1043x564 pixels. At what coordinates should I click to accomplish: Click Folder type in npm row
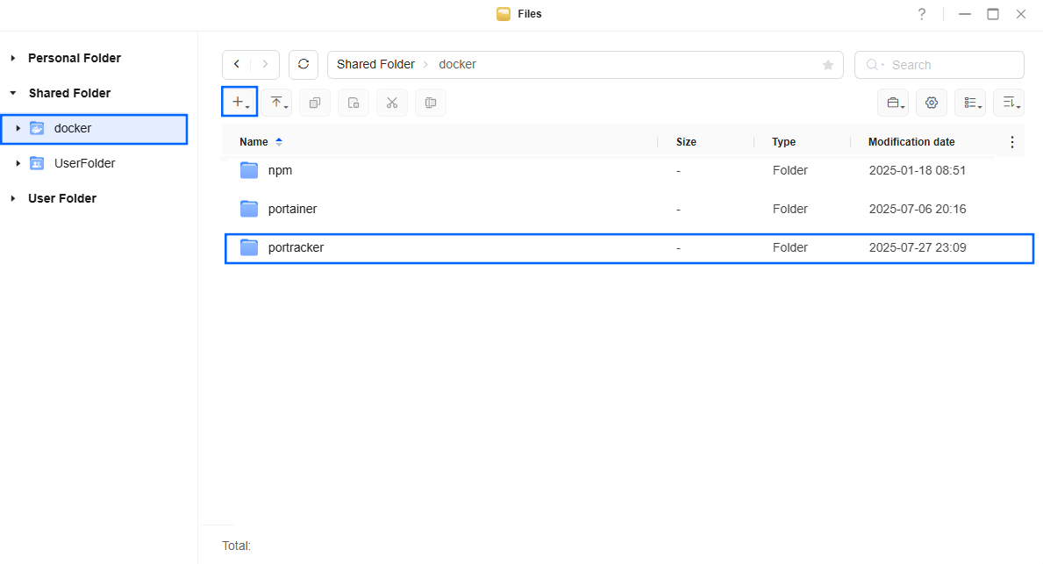(x=790, y=170)
